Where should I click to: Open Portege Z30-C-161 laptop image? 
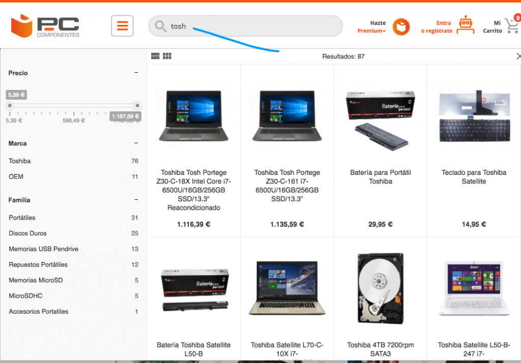tap(287, 116)
